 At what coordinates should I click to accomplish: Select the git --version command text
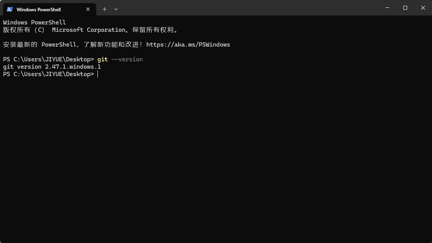click(x=120, y=59)
